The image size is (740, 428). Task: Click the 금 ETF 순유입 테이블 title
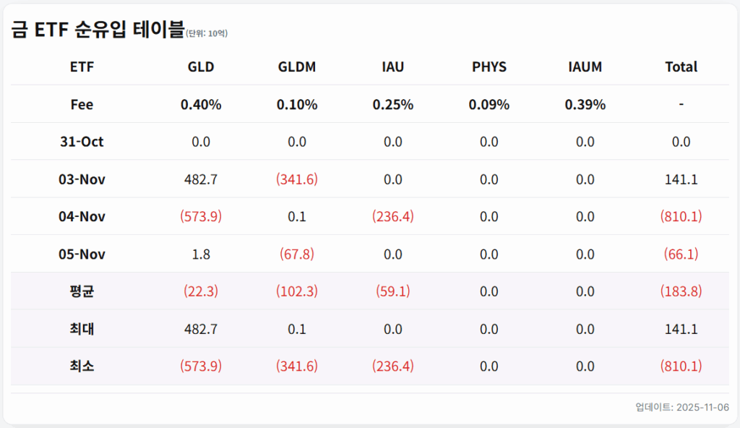(x=98, y=30)
